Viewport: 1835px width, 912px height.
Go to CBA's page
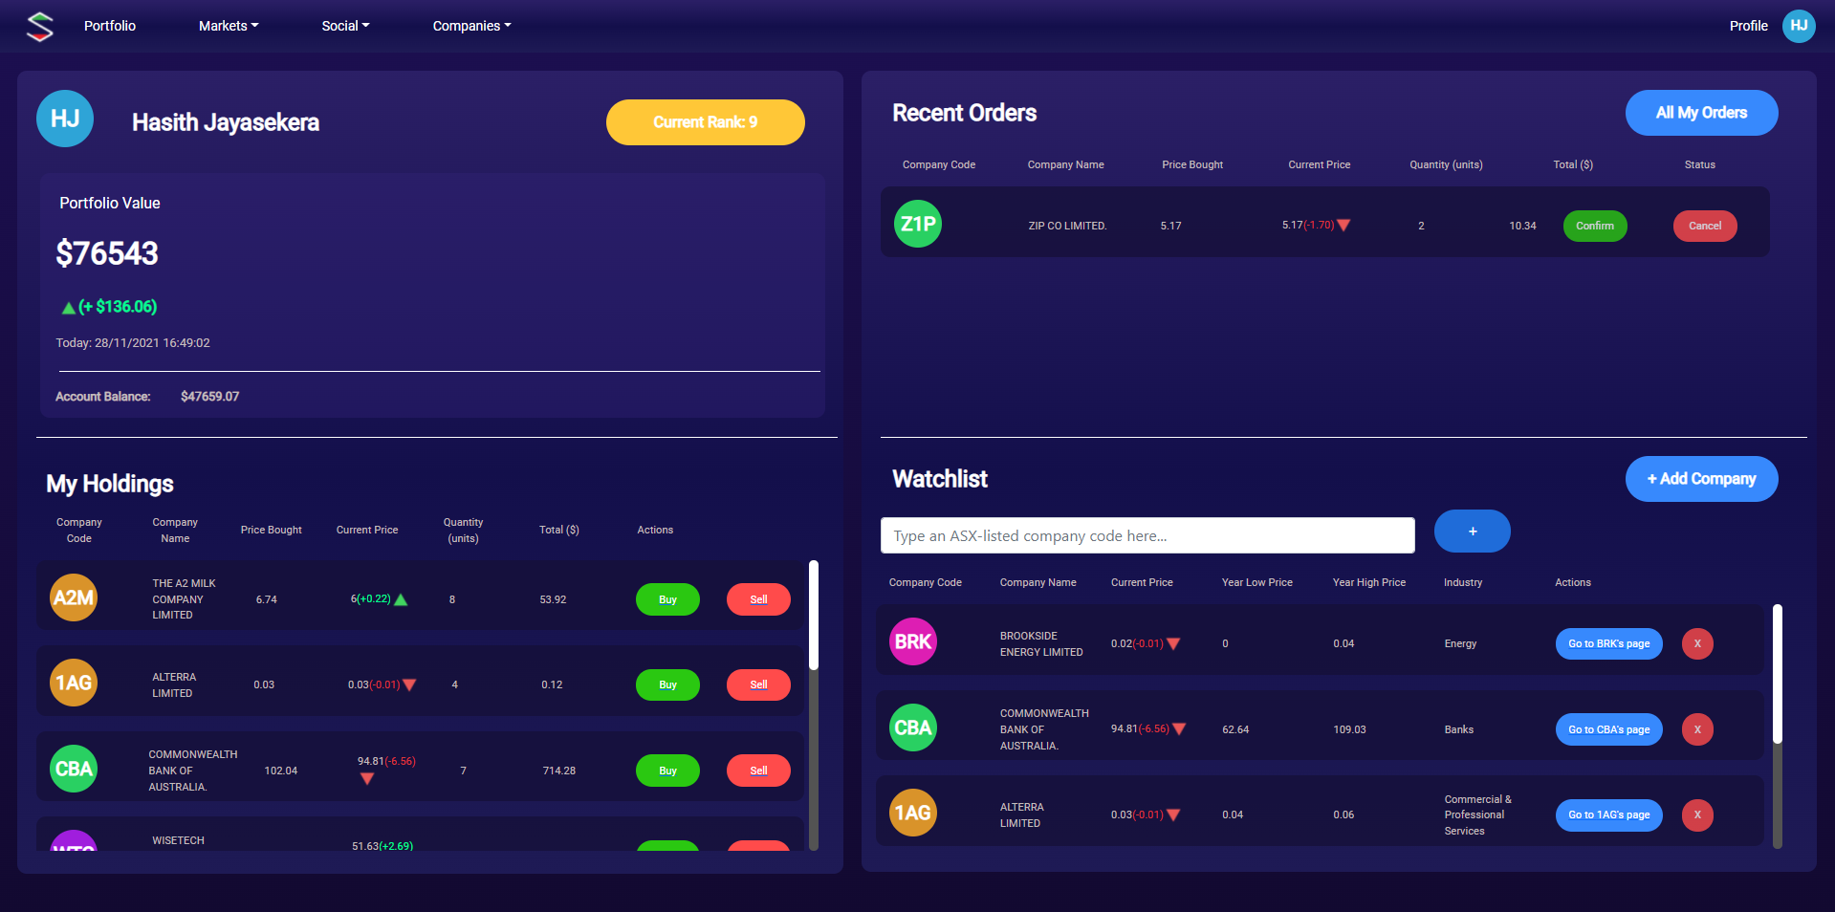1608,729
